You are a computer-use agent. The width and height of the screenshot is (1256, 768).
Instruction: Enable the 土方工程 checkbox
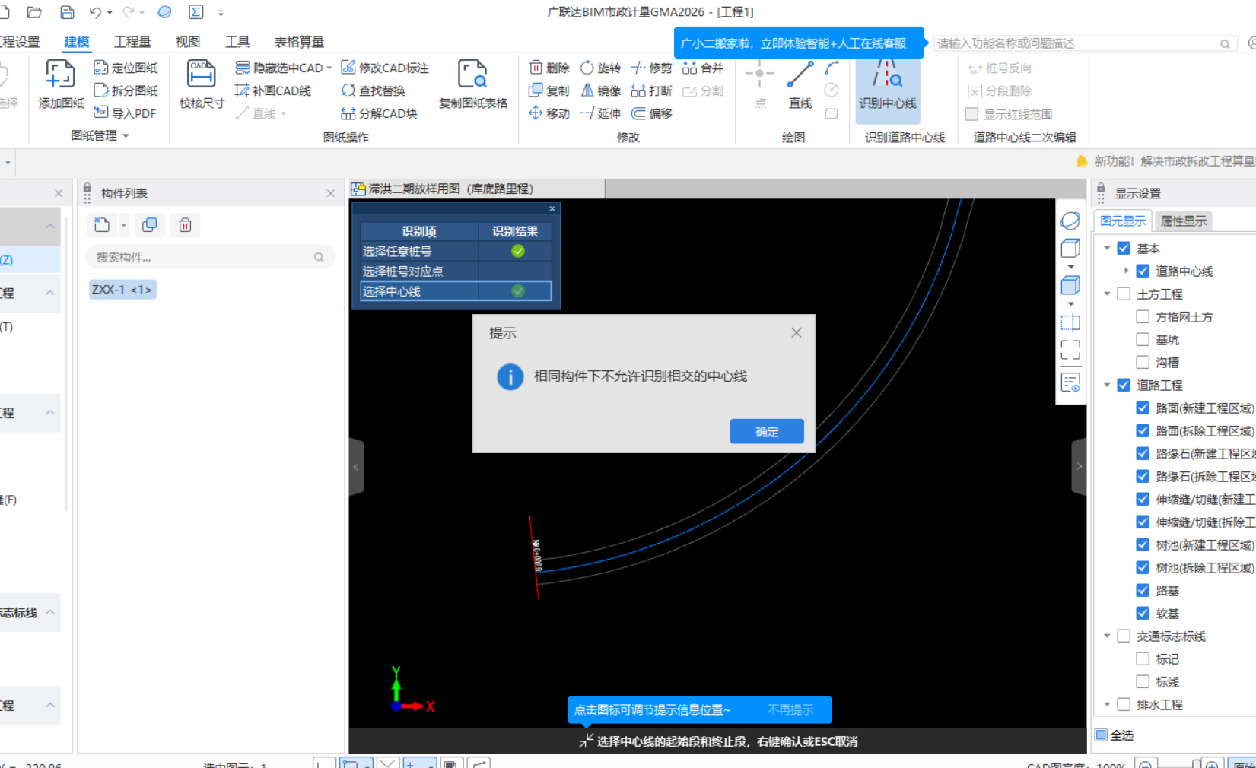(x=1124, y=294)
